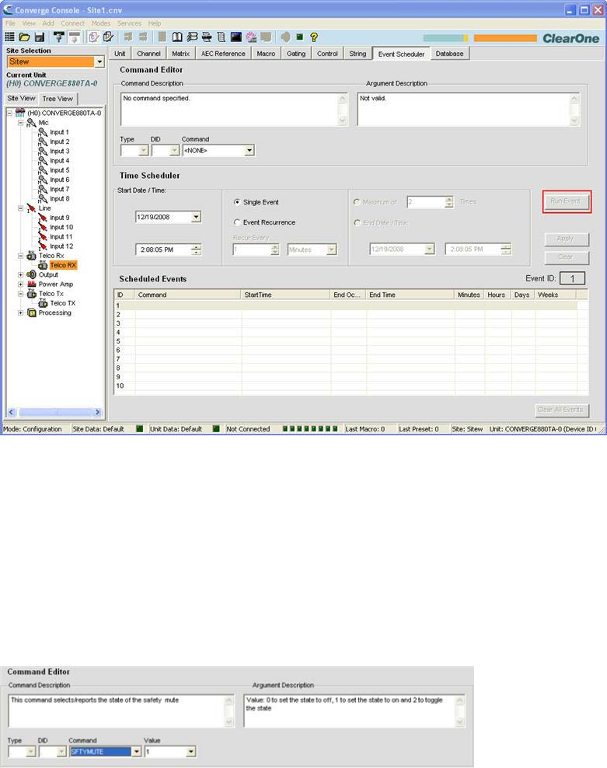Select the highlighted Telco RX tree item
The width and height of the screenshot is (607, 768).
pyautogui.click(x=63, y=265)
